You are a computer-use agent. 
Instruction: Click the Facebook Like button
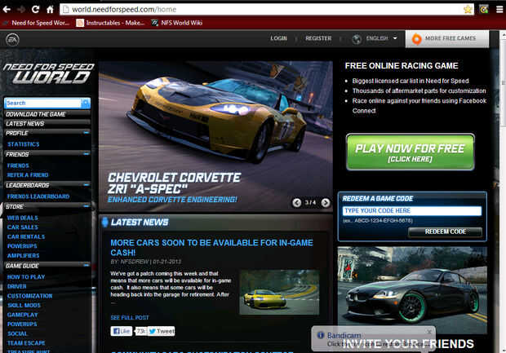122,331
